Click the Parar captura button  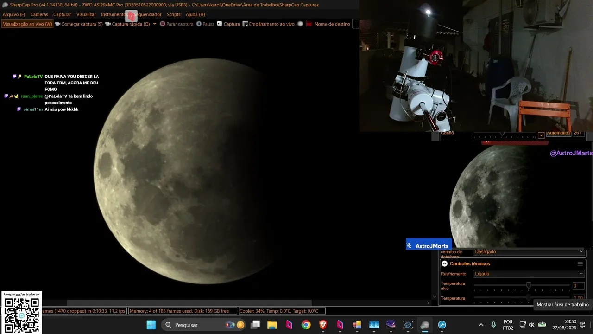click(x=177, y=24)
